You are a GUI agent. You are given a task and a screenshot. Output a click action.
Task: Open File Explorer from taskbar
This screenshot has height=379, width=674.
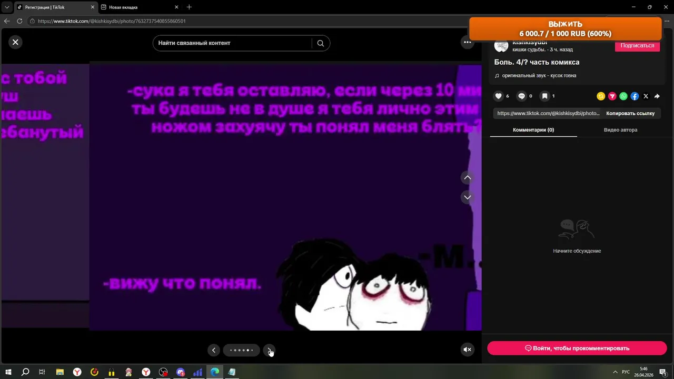coord(60,372)
